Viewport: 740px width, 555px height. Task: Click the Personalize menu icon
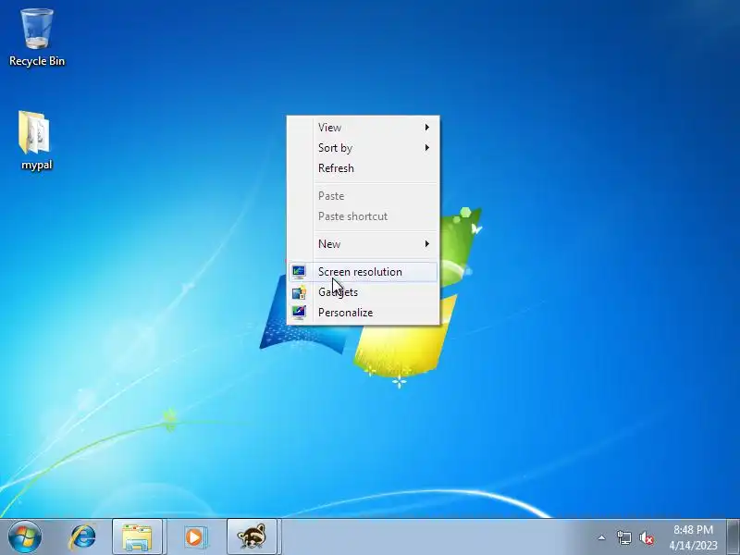(x=299, y=312)
